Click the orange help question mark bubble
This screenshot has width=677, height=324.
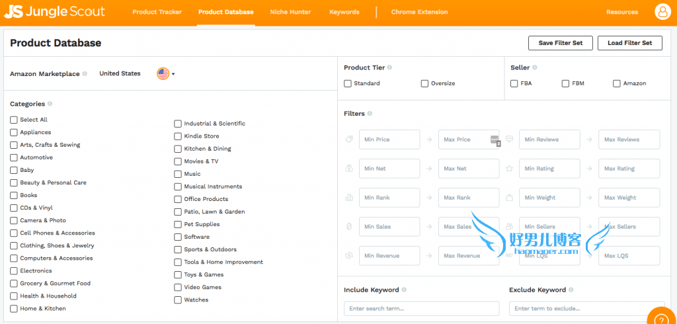pos(661,319)
